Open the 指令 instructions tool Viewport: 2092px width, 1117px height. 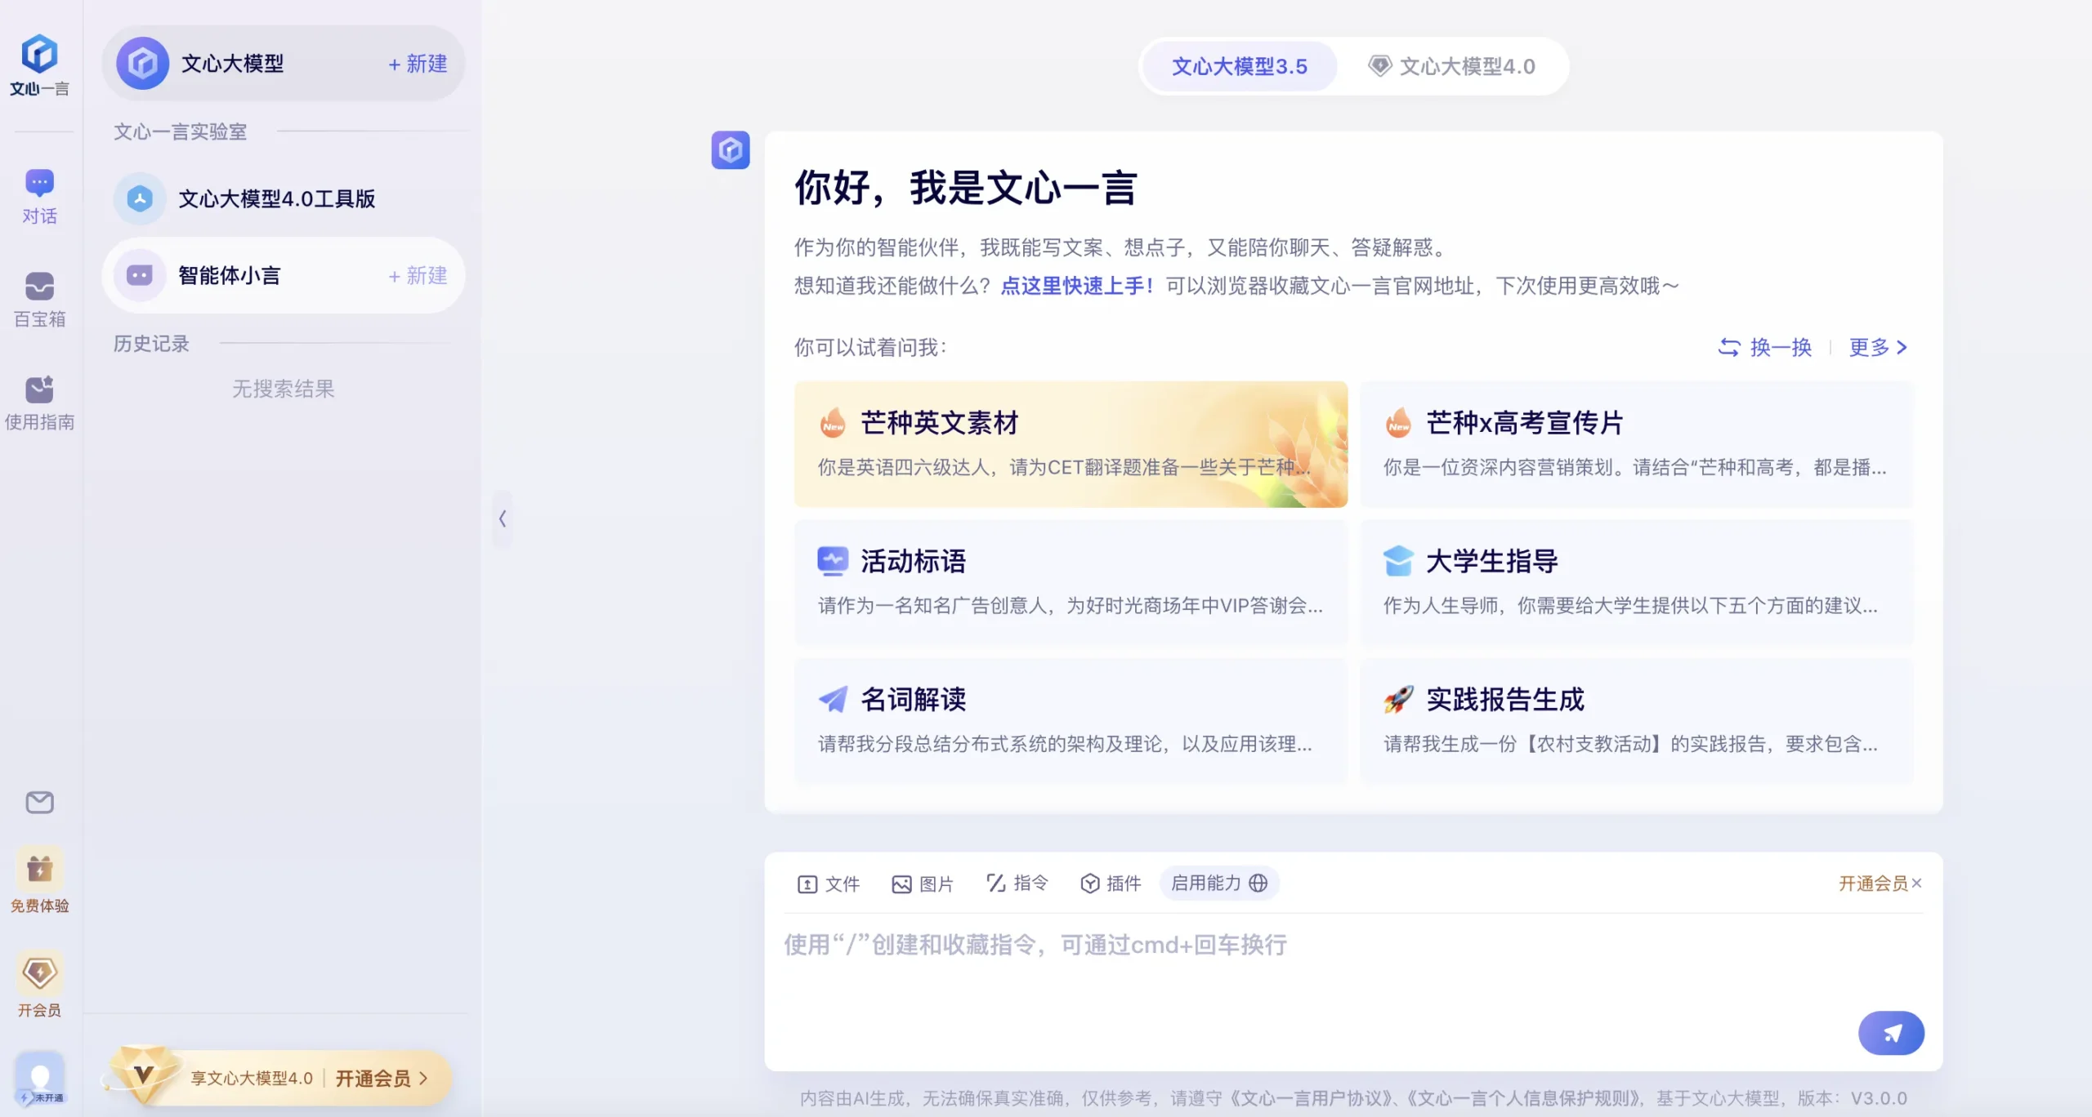pyautogui.click(x=1017, y=883)
